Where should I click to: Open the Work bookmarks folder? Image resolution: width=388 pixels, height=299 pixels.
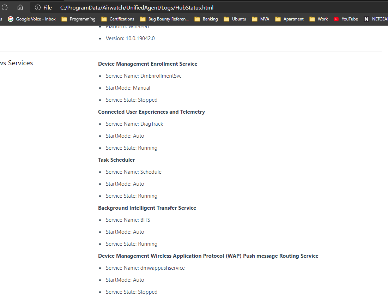[x=319, y=19]
